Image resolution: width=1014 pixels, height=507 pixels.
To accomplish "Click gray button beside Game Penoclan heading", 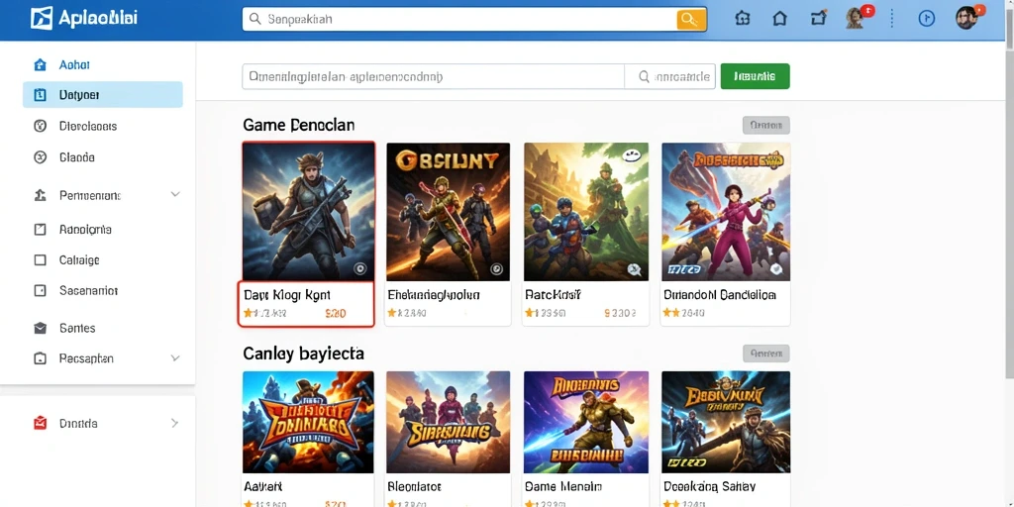I will [766, 126].
